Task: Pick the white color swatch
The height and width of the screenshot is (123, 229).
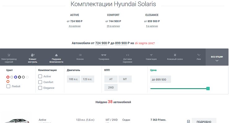Action: point(27,77)
